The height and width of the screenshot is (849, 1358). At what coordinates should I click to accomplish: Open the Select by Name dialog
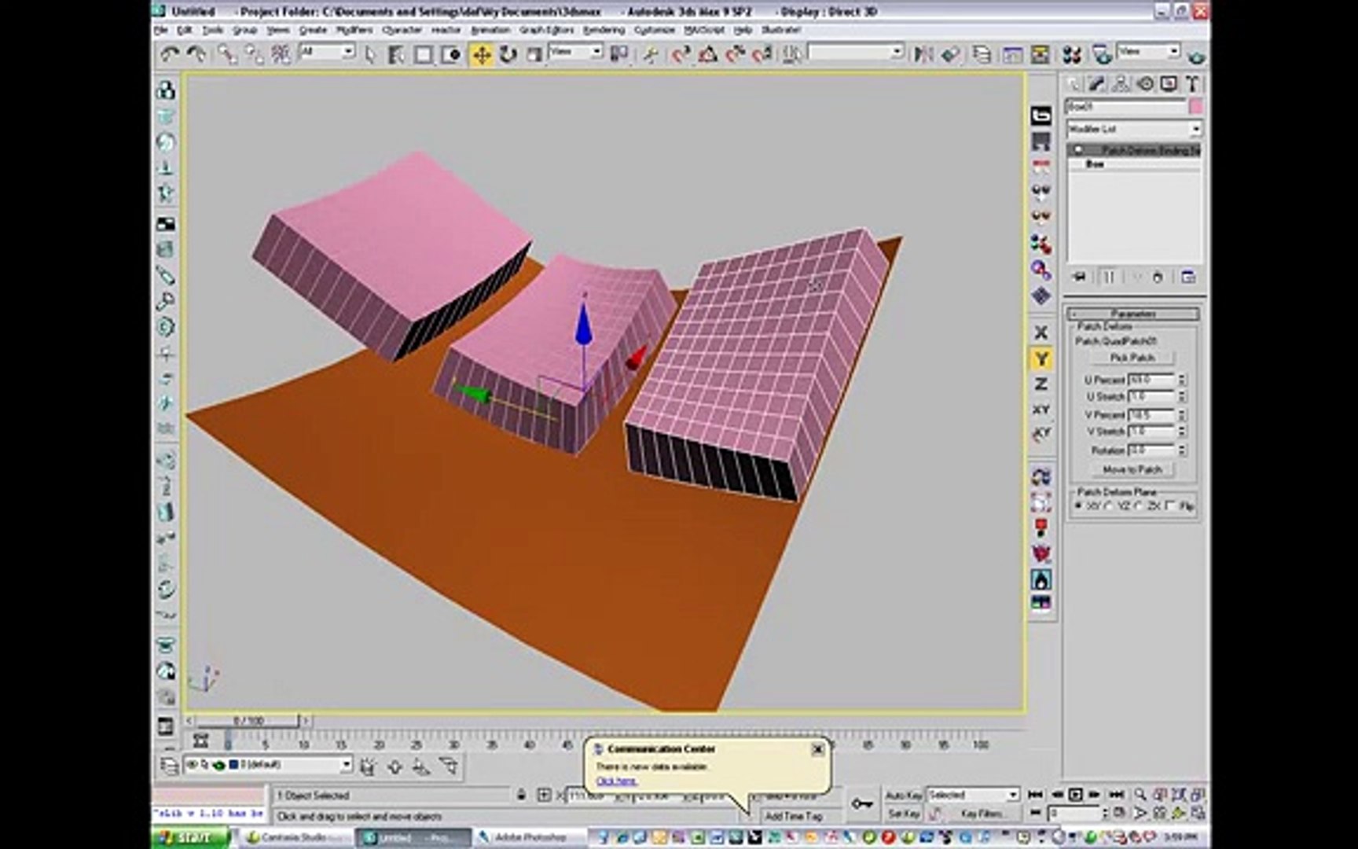point(396,54)
